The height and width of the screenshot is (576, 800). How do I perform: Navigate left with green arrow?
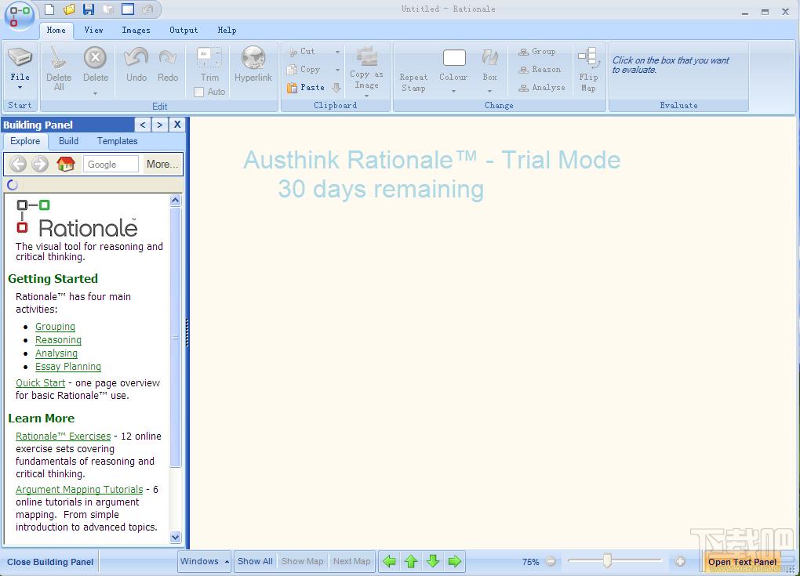[389, 561]
